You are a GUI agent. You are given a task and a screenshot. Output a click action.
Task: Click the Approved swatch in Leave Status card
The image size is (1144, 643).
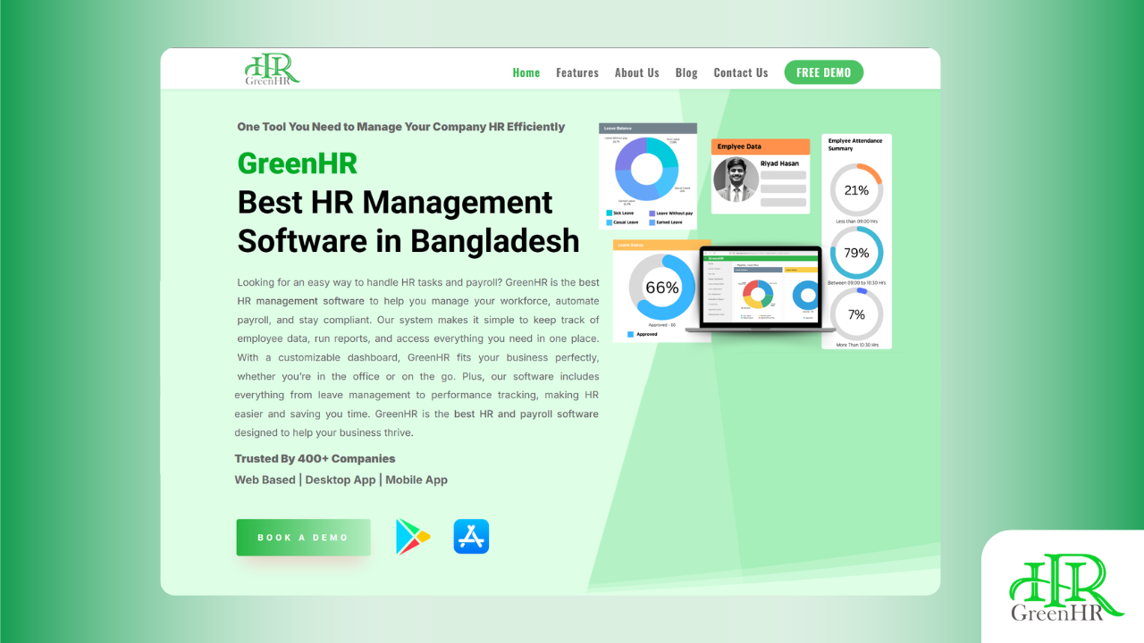(x=631, y=334)
